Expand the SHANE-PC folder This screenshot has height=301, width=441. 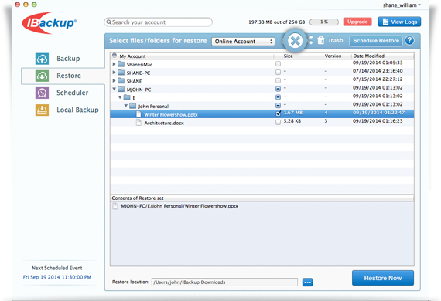(114, 73)
